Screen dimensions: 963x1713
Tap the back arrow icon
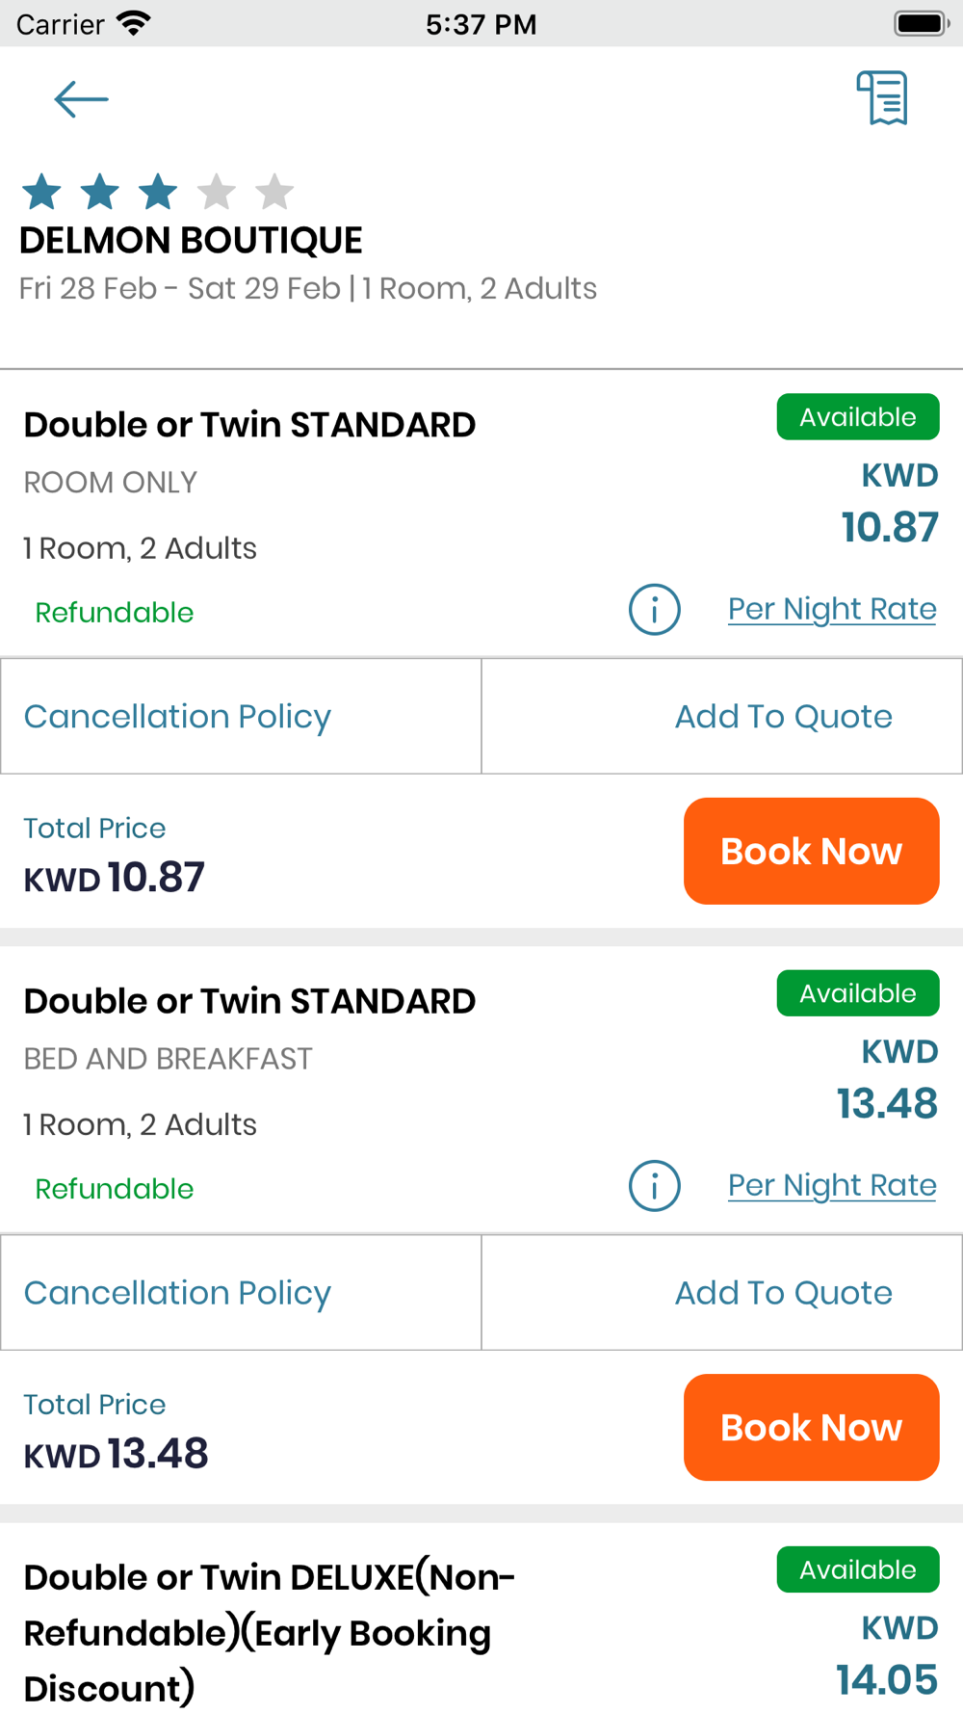(x=81, y=99)
